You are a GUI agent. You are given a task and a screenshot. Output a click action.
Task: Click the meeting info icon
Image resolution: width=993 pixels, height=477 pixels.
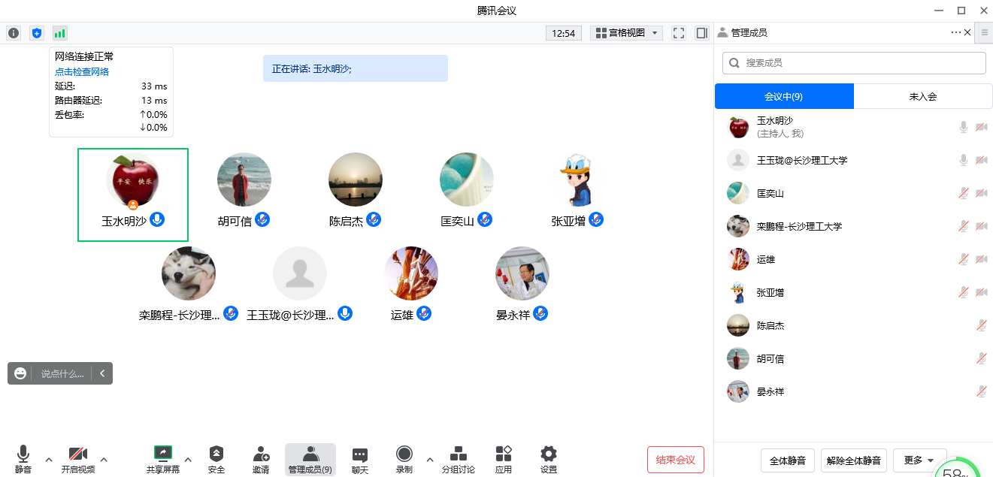(x=14, y=33)
